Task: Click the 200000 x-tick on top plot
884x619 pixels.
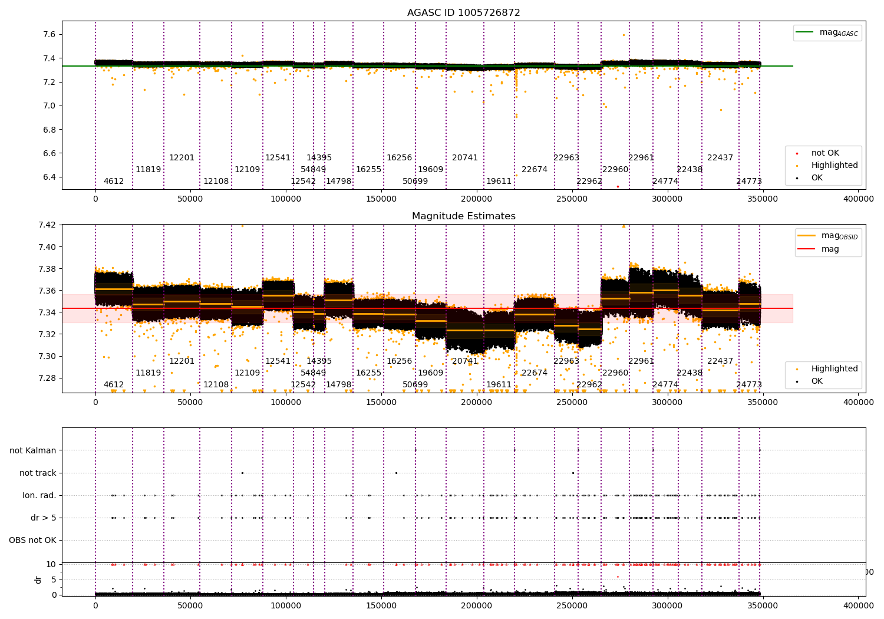Action: tap(477, 199)
